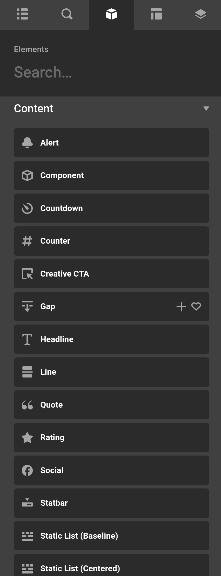Click the Social Facebook icon
The width and height of the screenshot is (221, 576).
(27, 470)
